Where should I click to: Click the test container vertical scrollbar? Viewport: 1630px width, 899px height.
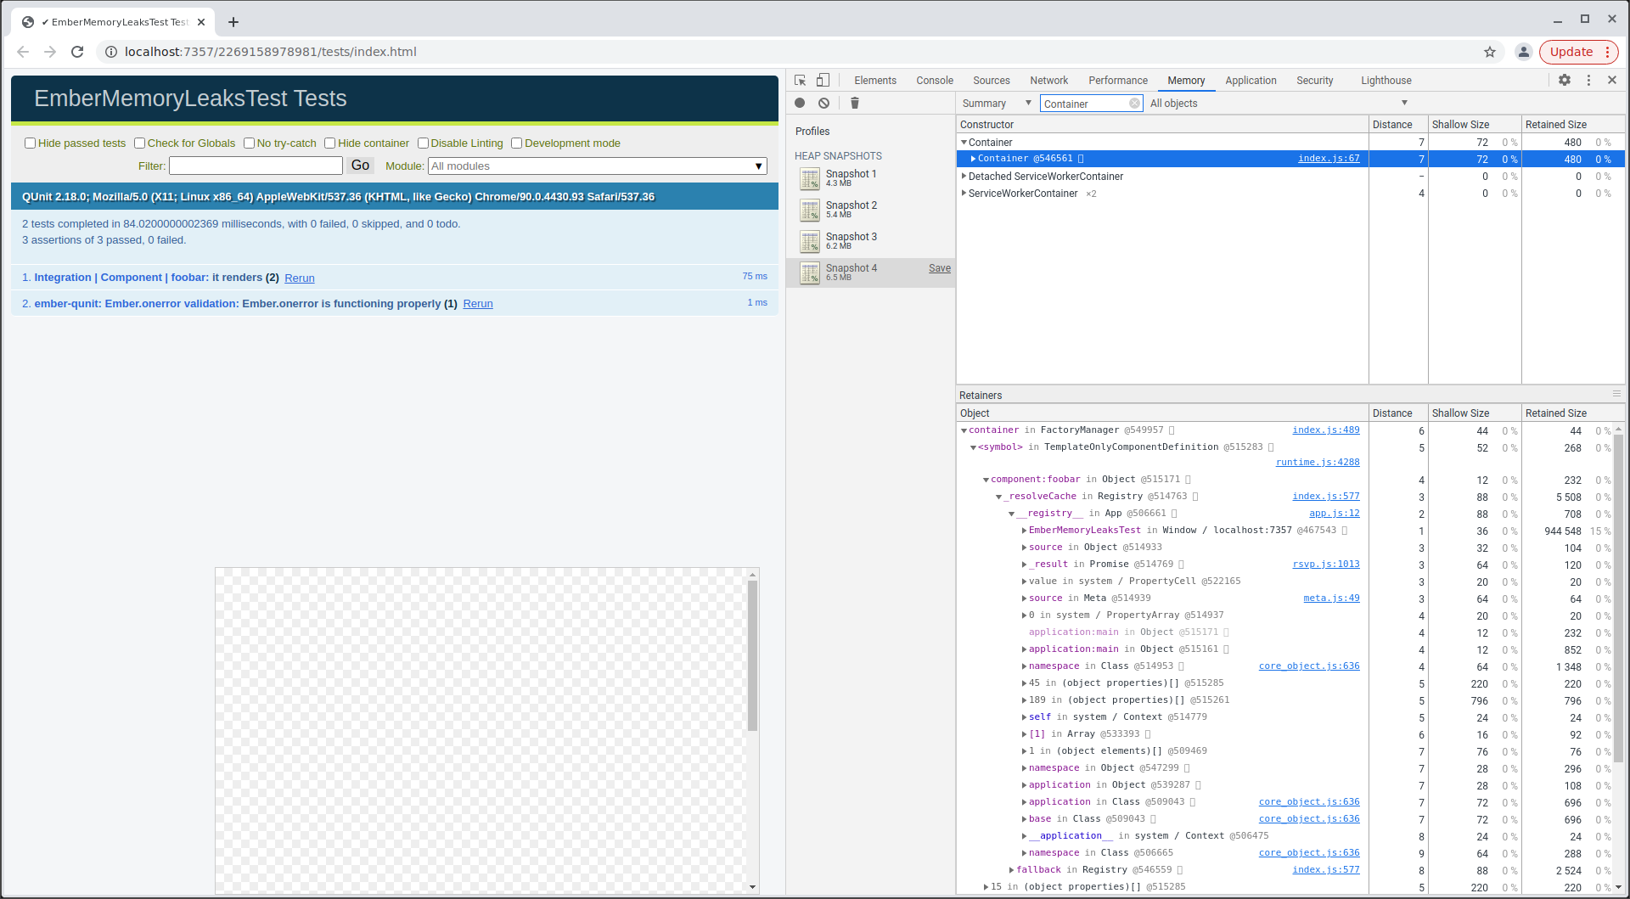tap(752, 655)
